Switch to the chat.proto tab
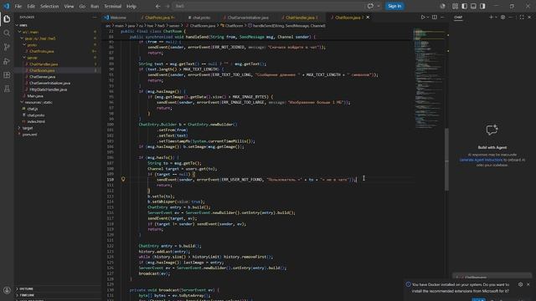Image resolution: width=536 pixels, height=301 pixels. [201, 18]
